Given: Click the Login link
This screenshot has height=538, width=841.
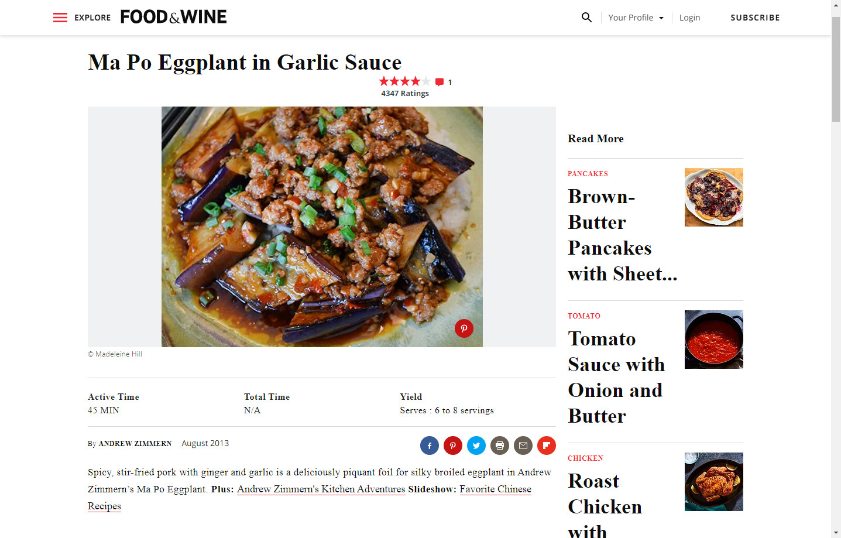Looking at the screenshot, I should [x=689, y=18].
